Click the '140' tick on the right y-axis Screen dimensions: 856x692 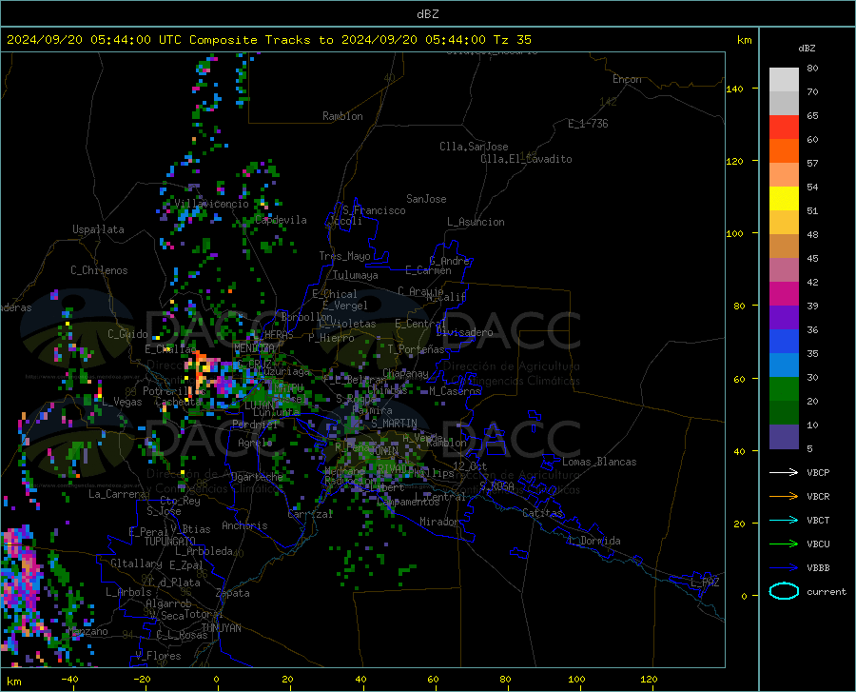click(735, 89)
